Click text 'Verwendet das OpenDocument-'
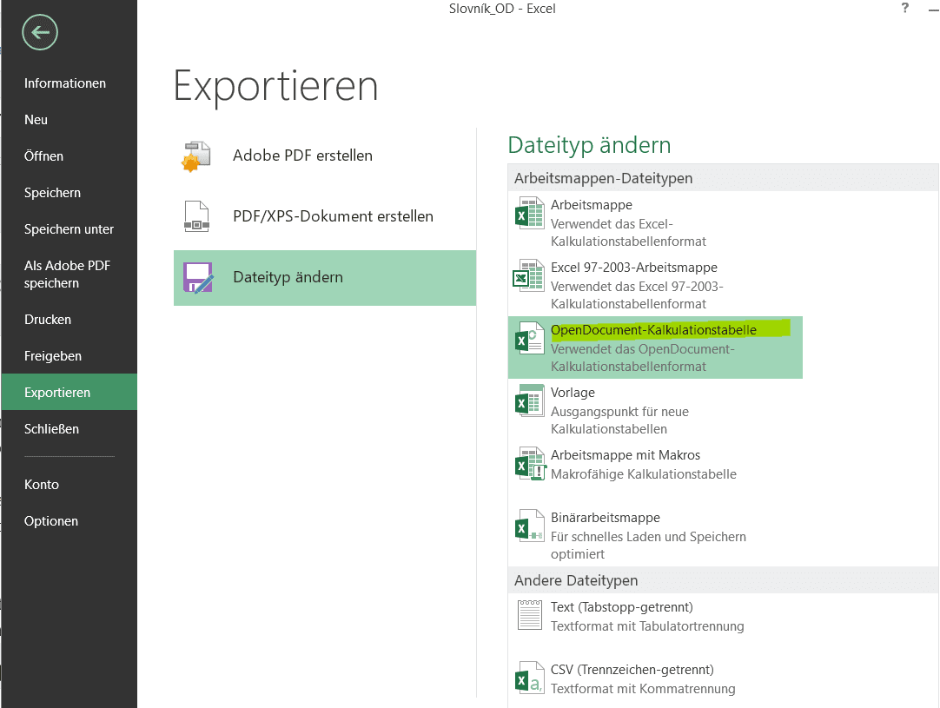 click(642, 349)
